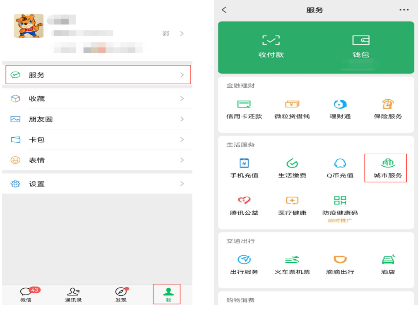420x309 pixels.
Task: Switch to the 发现 discover tab
Action: point(121,295)
